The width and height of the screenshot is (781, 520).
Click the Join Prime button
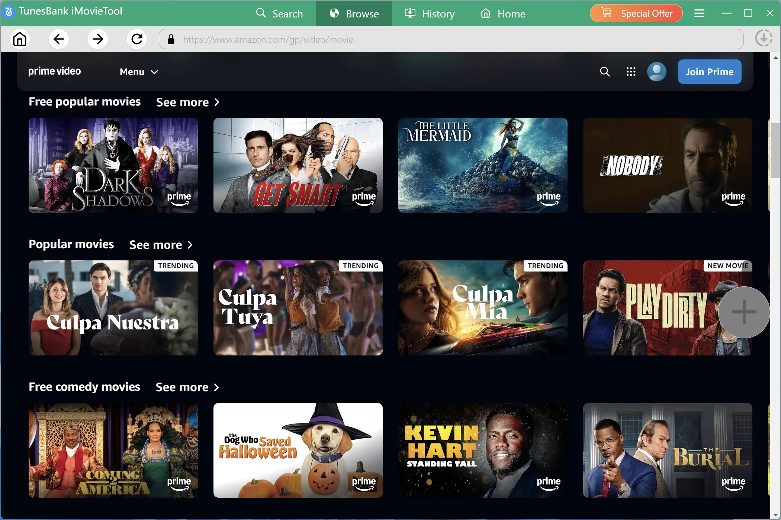click(x=709, y=72)
